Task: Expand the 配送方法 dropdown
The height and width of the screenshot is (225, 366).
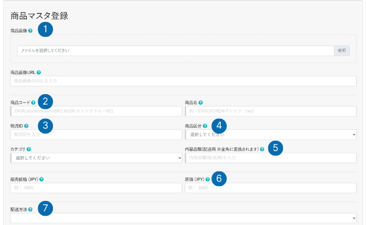Action: click(x=183, y=218)
